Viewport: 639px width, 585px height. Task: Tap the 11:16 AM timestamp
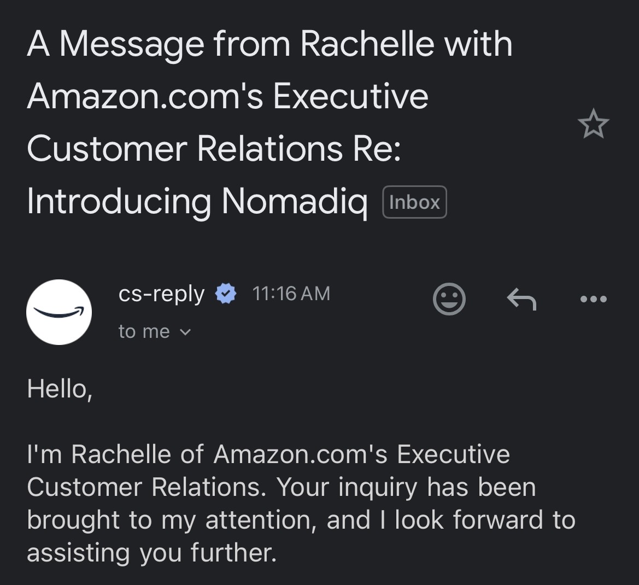[291, 294]
